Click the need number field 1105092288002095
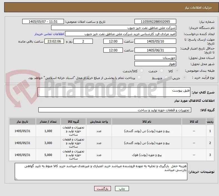219x196 pixels. point(155,21)
